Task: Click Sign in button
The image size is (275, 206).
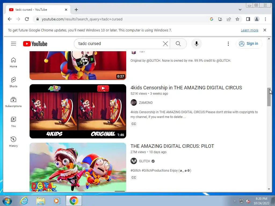Action: 249,44
